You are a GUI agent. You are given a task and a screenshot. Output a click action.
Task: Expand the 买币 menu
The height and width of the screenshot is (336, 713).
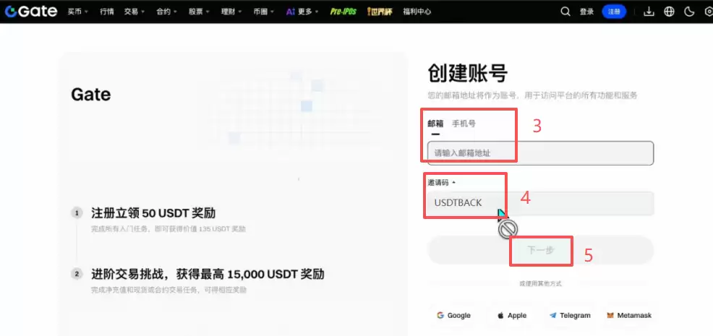78,12
